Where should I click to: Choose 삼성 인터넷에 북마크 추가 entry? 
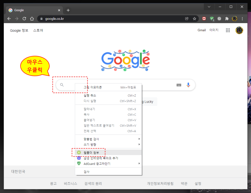tap(108, 158)
